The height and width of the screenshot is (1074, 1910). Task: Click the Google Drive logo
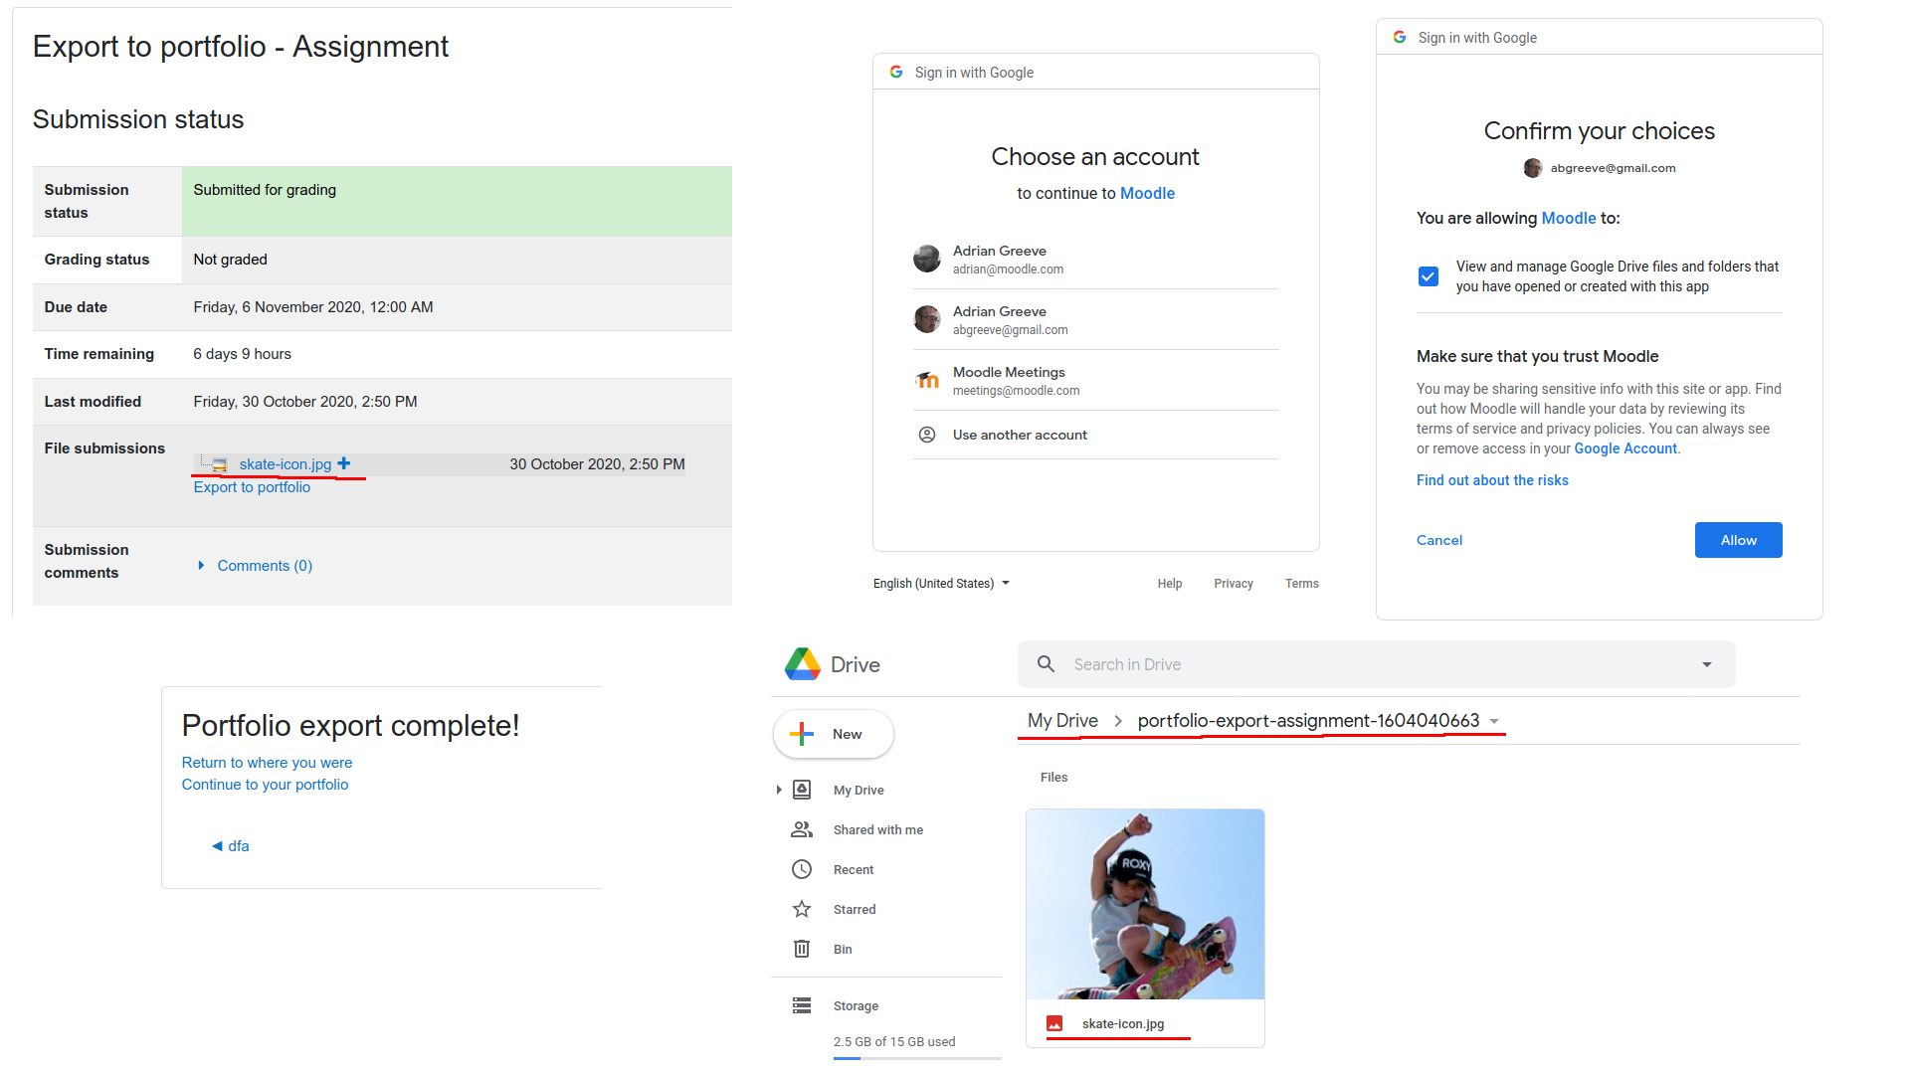803,664
